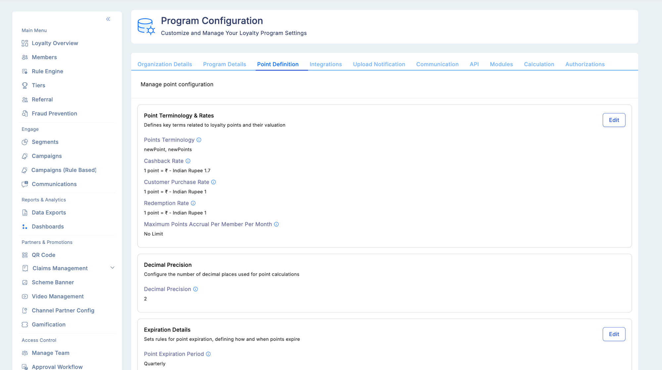Collapse the sidebar with double-chevron icon

coord(108,19)
